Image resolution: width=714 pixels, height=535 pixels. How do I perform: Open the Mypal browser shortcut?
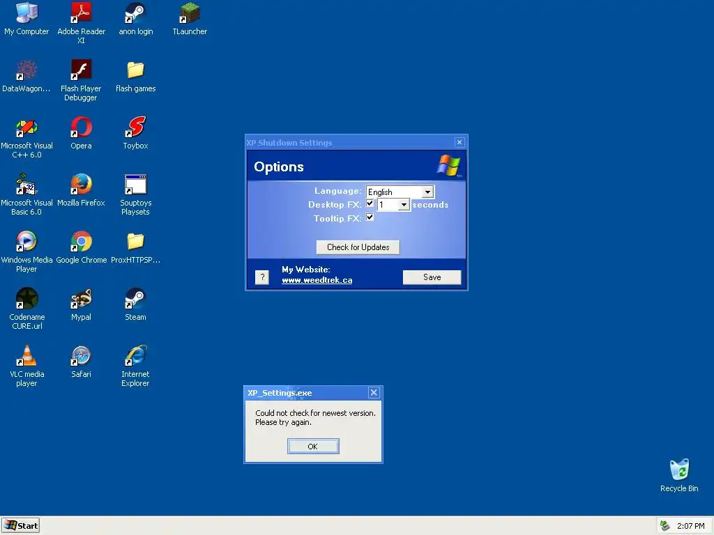pos(81,305)
